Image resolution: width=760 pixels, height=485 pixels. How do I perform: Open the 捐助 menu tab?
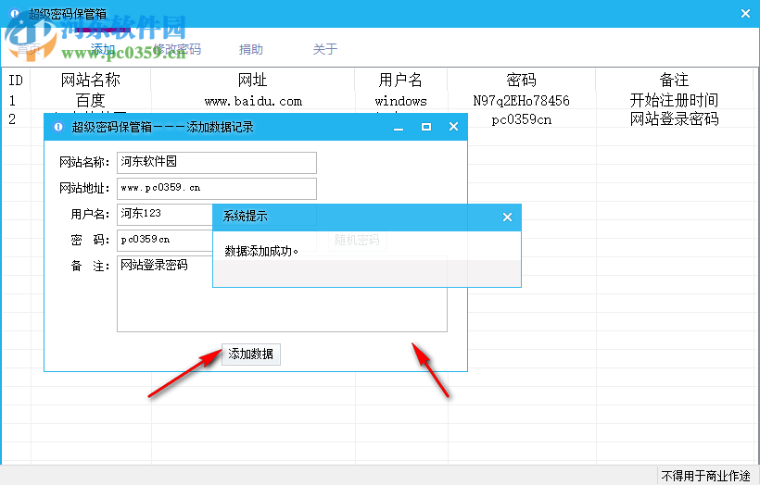click(251, 49)
